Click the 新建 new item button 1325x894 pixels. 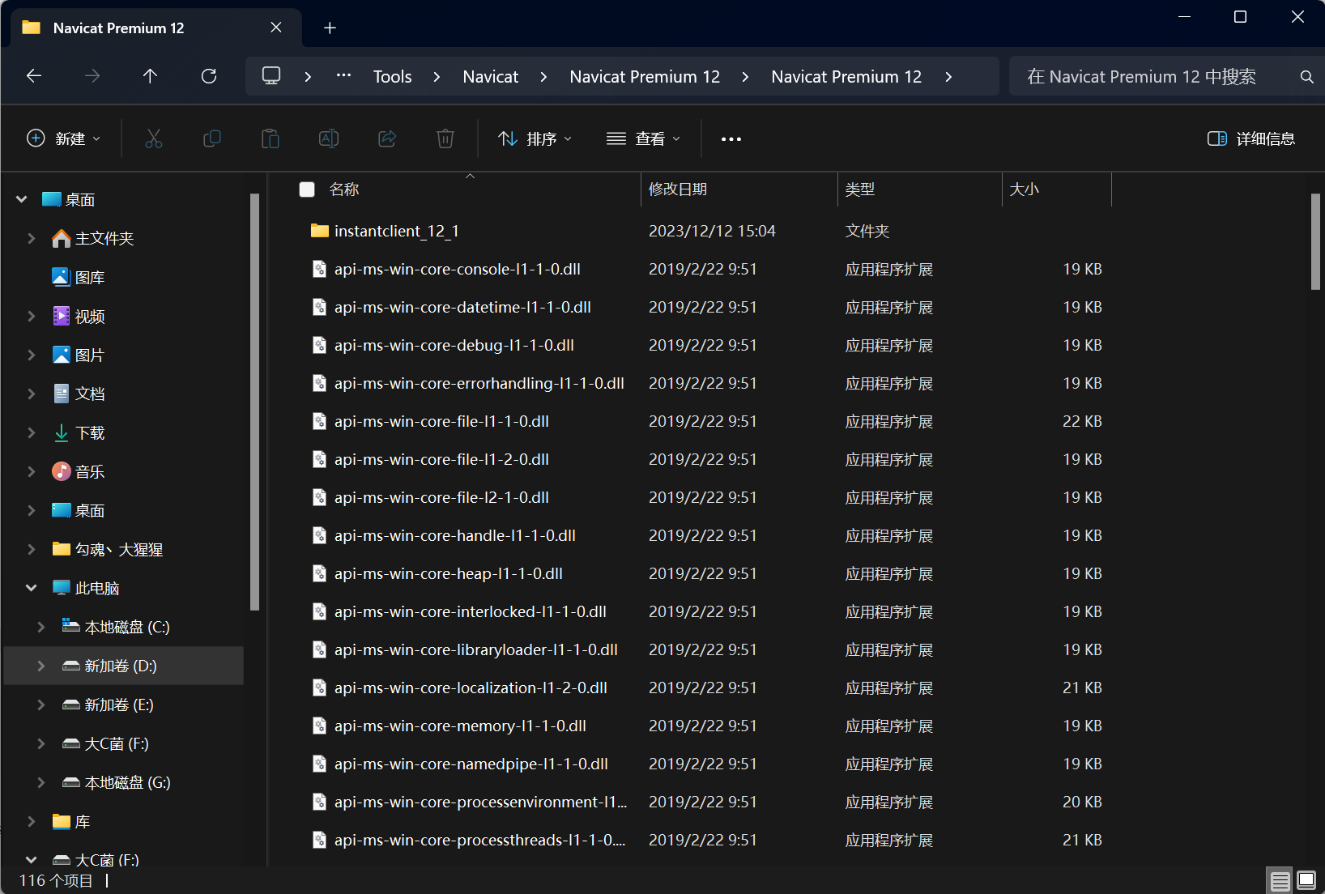click(64, 138)
